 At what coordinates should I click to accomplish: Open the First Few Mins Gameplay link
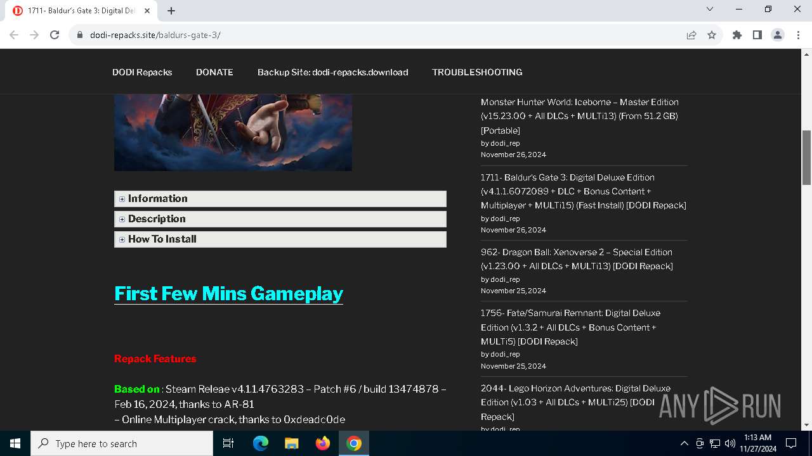click(x=228, y=294)
